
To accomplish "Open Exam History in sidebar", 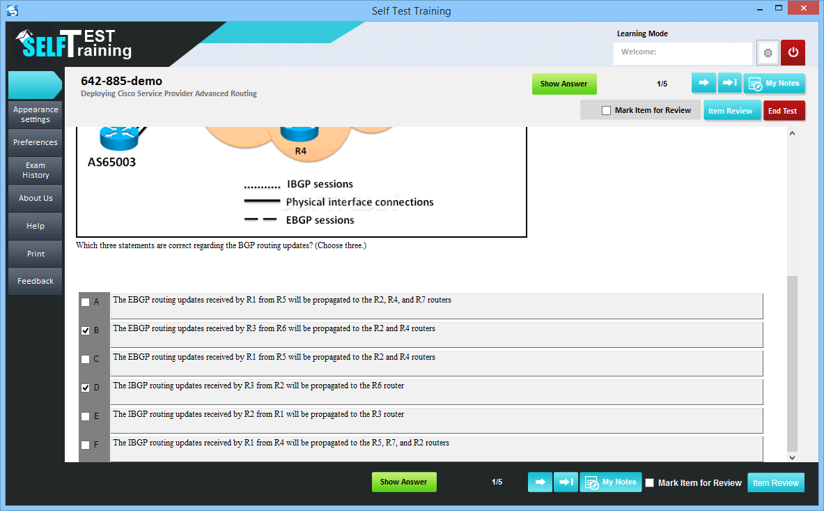I will [36, 170].
